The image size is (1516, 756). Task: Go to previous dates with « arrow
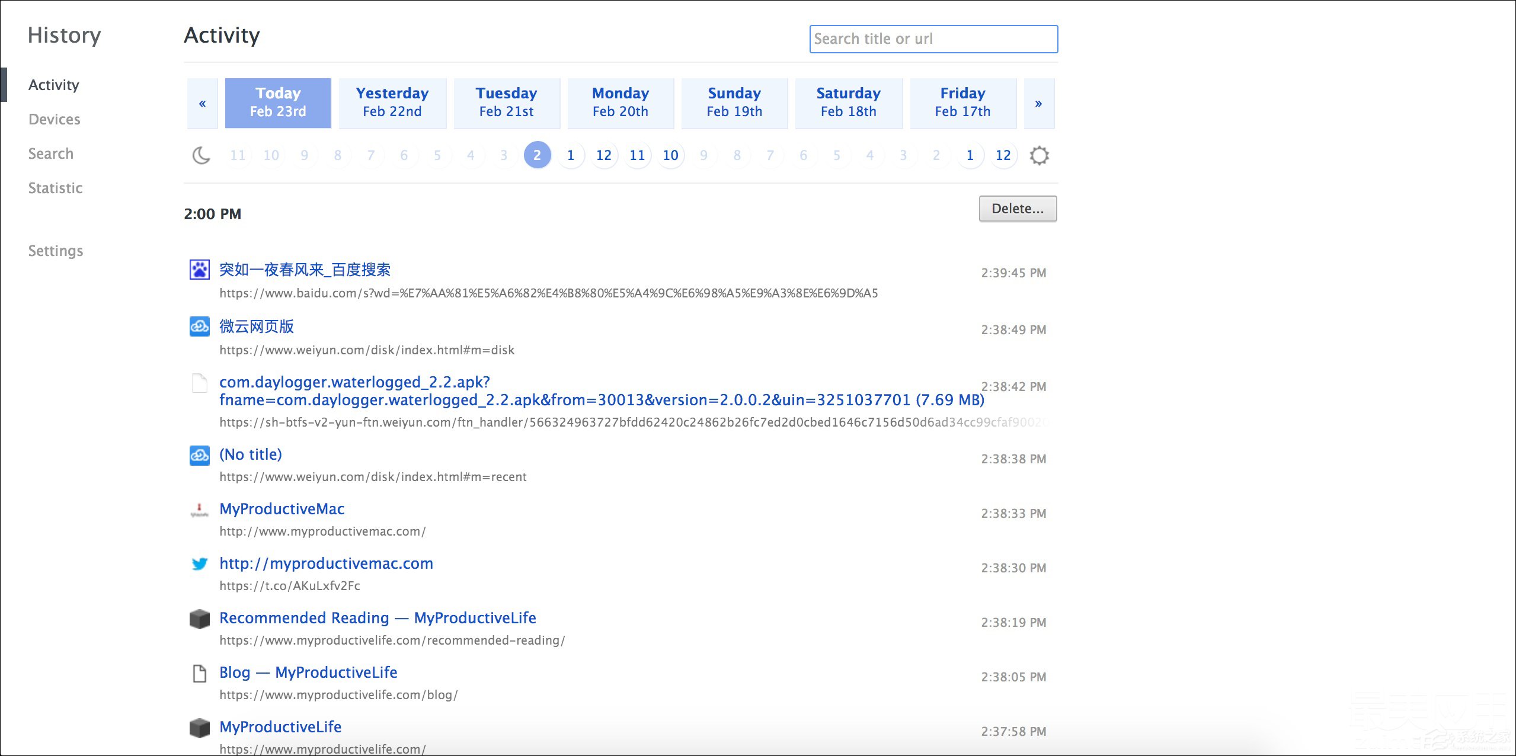[x=202, y=104]
